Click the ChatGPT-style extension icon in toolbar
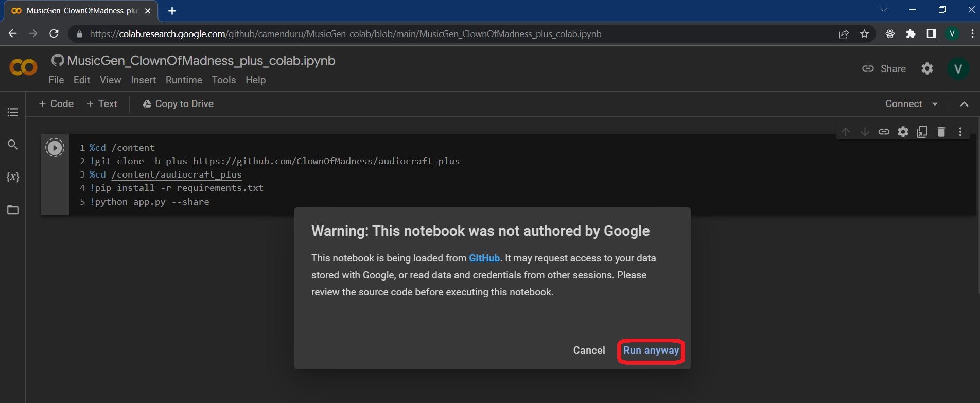 (x=890, y=34)
